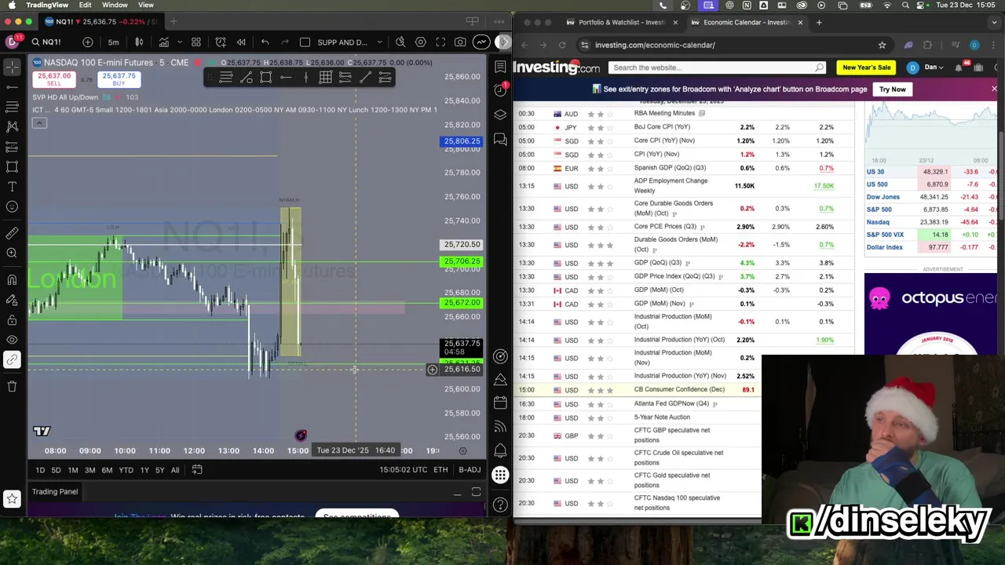This screenshot has width=1005, height=565.
Task: Take a chart snapshot with camera icon
Action: click(x=460, y=42)
